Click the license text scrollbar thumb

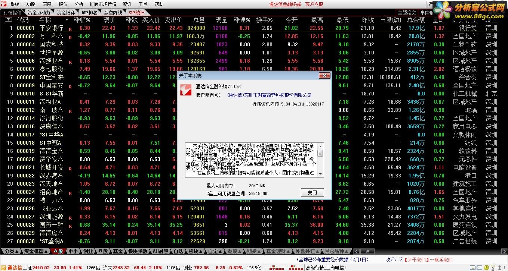coord(320,153)
